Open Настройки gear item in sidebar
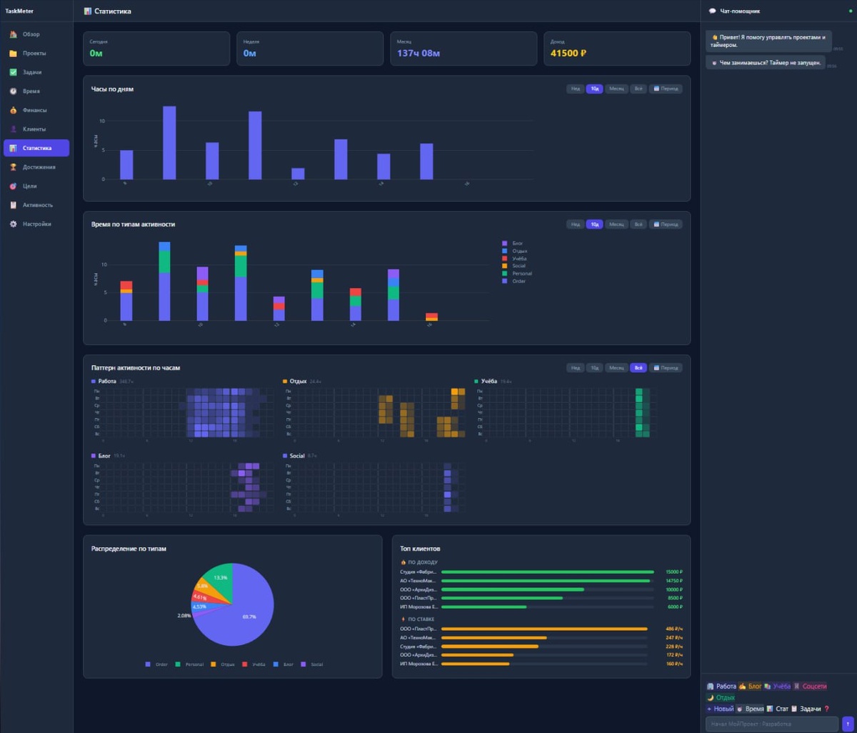Image resolution: width=857 pixels, height=733 pixels. coord(36,224)
